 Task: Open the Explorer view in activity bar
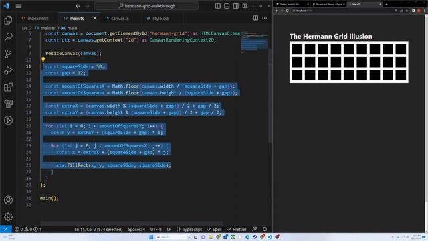[x=8, y=20]
